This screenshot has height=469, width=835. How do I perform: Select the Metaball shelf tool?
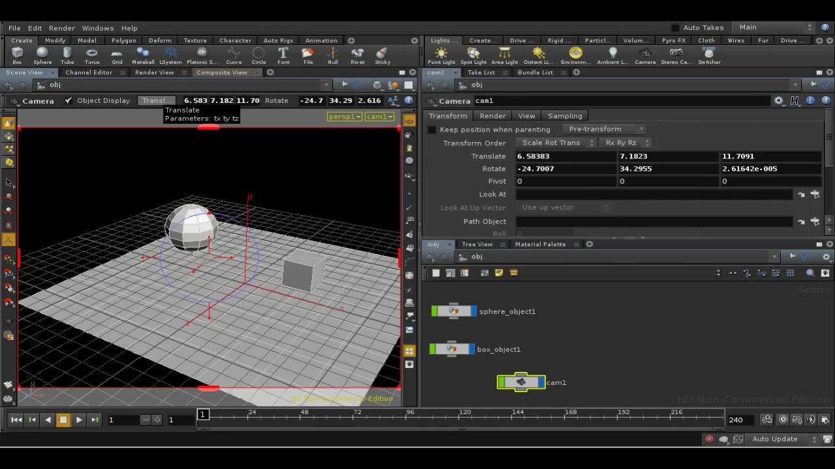click(x=143, y=55)
